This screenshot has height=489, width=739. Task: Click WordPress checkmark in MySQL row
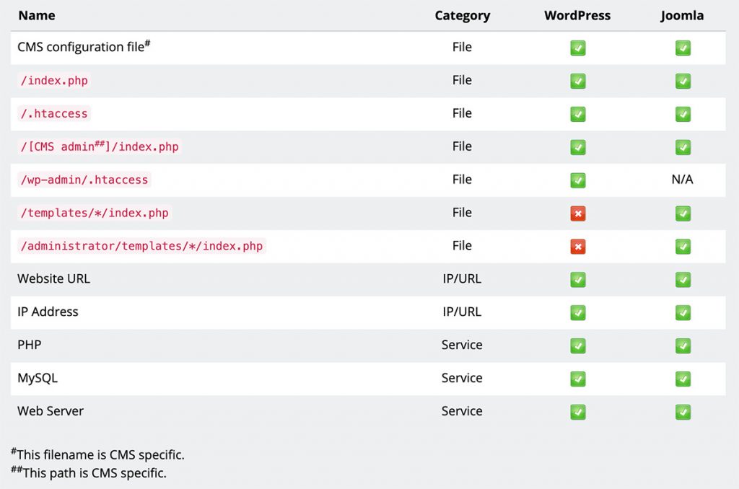click(x=578, y=379)
